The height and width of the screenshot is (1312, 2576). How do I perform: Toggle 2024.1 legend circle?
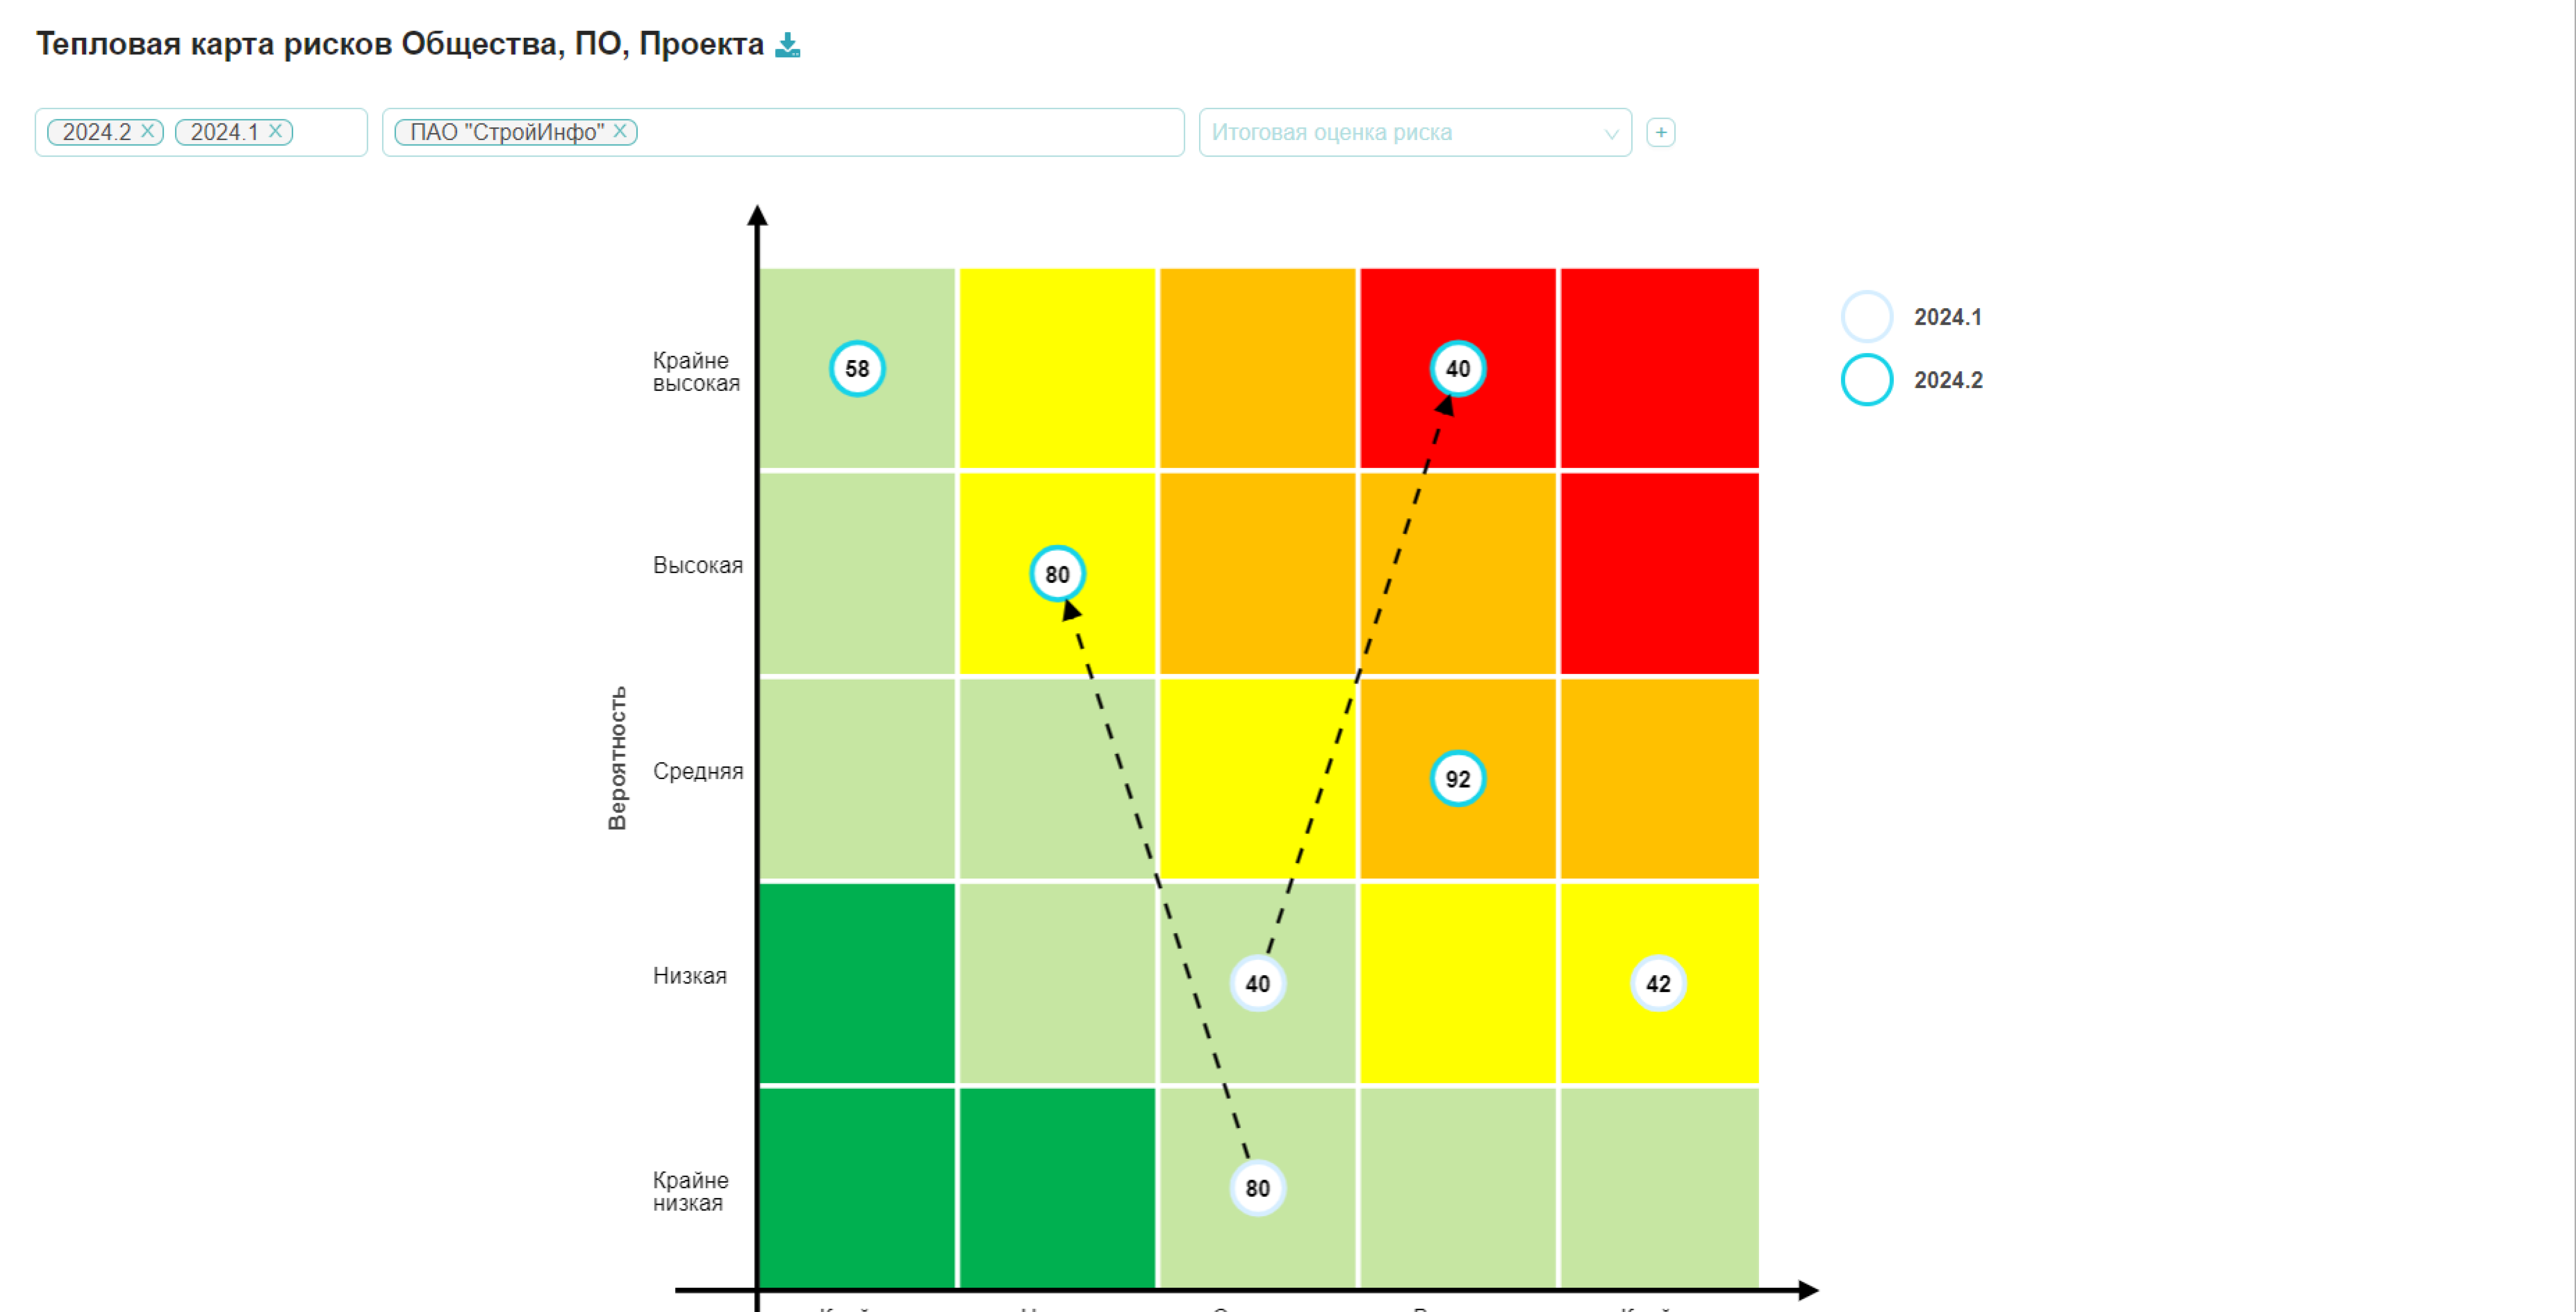coord(1867,317)
